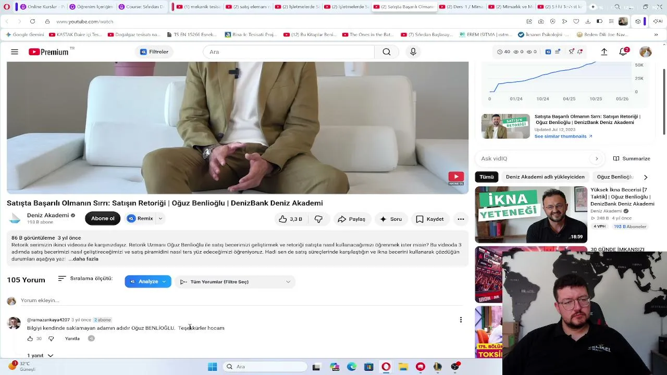
Task: Click the See similar thumbnails link
Action: click(x=563, y=136)
